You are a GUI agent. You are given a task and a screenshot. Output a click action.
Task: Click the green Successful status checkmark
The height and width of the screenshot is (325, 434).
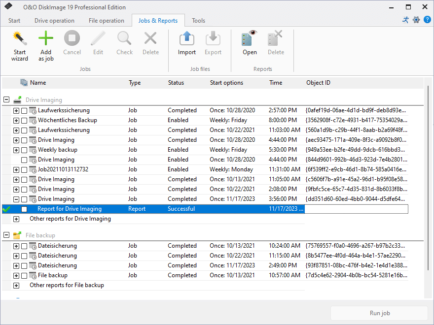(6, 208)
